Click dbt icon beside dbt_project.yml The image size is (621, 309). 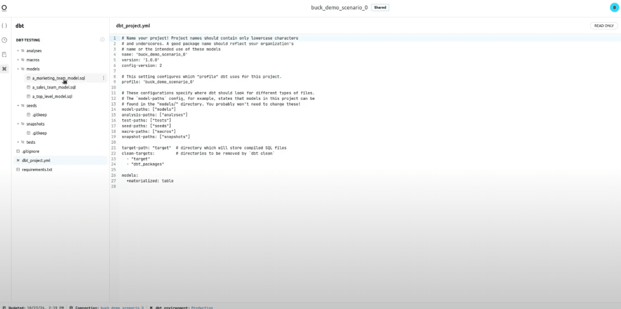click(18, 160)
